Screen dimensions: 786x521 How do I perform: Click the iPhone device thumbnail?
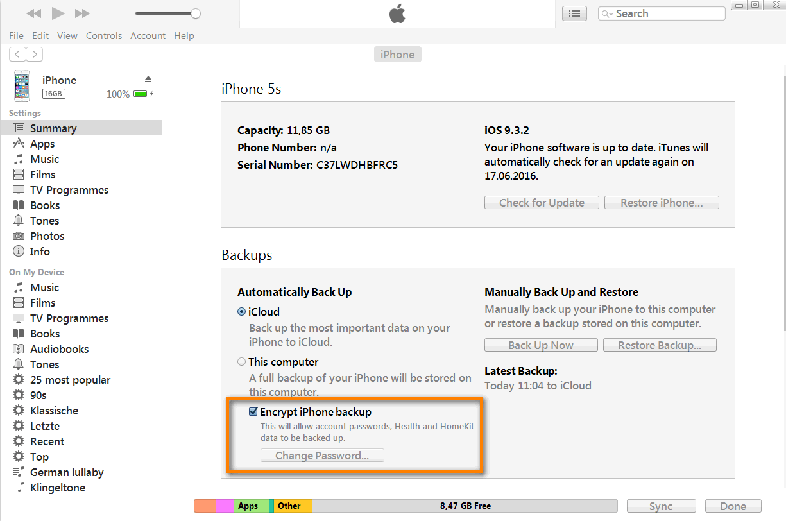pos(22,86)
